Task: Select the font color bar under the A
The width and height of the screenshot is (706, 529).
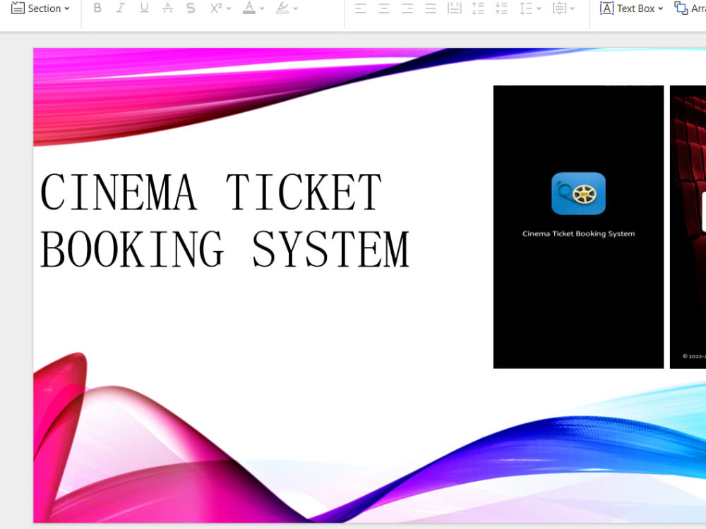Action: coord(249,13)
